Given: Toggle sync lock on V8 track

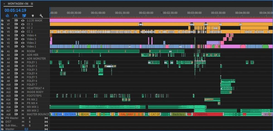Looking at the screenshot, I should [16, 20].
